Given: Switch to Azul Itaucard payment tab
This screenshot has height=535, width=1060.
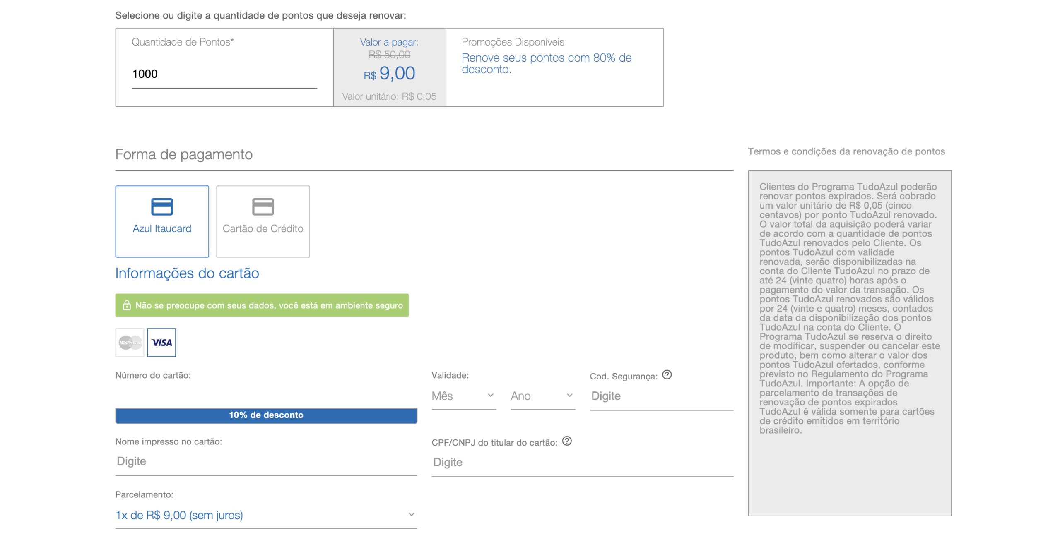Looking at the screenshot, I should 162,229.
